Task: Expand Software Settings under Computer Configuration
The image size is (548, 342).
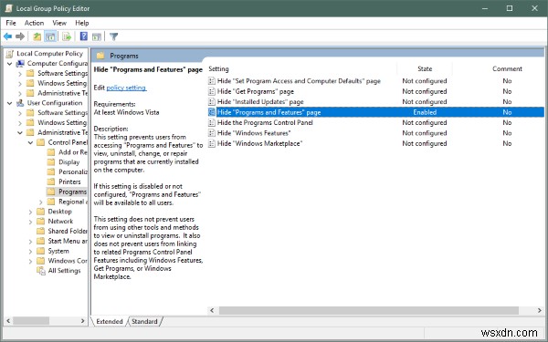Action: pos(20,74)
